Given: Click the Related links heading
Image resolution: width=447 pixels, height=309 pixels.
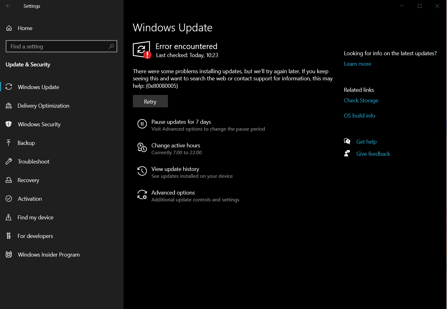Looking at the screenshot, I should pos(359,90).
